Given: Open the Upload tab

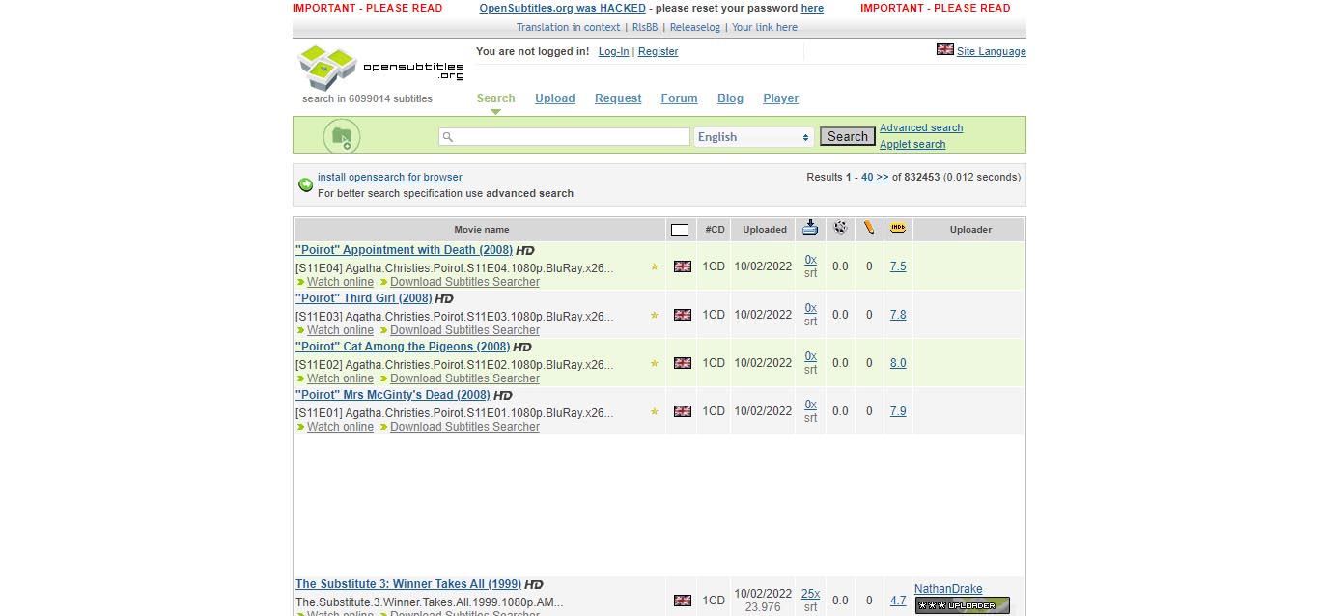Looking at the screenshot, I should pos(554,98).
